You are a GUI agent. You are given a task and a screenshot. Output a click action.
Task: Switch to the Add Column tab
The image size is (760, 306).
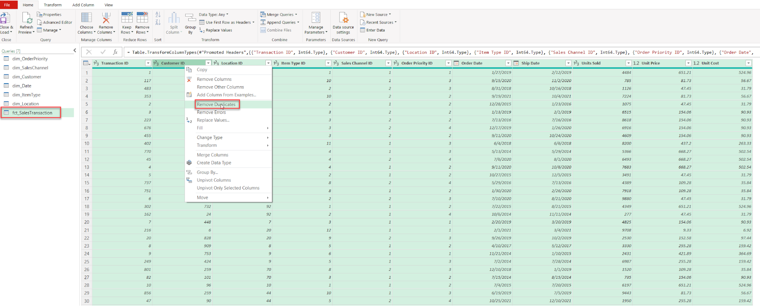click(x=83, y=5)
